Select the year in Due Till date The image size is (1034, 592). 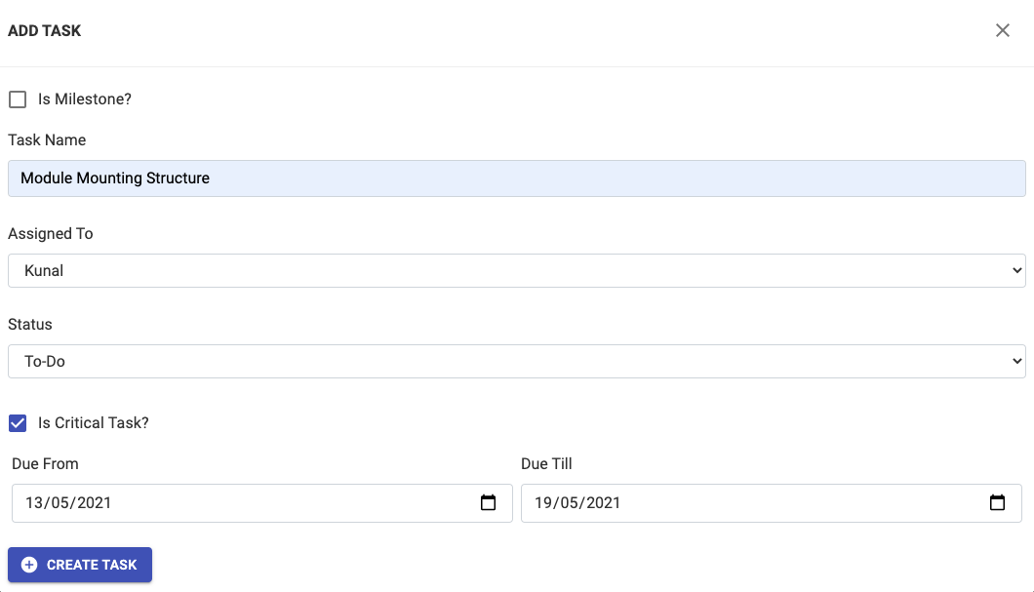(603, 503)
